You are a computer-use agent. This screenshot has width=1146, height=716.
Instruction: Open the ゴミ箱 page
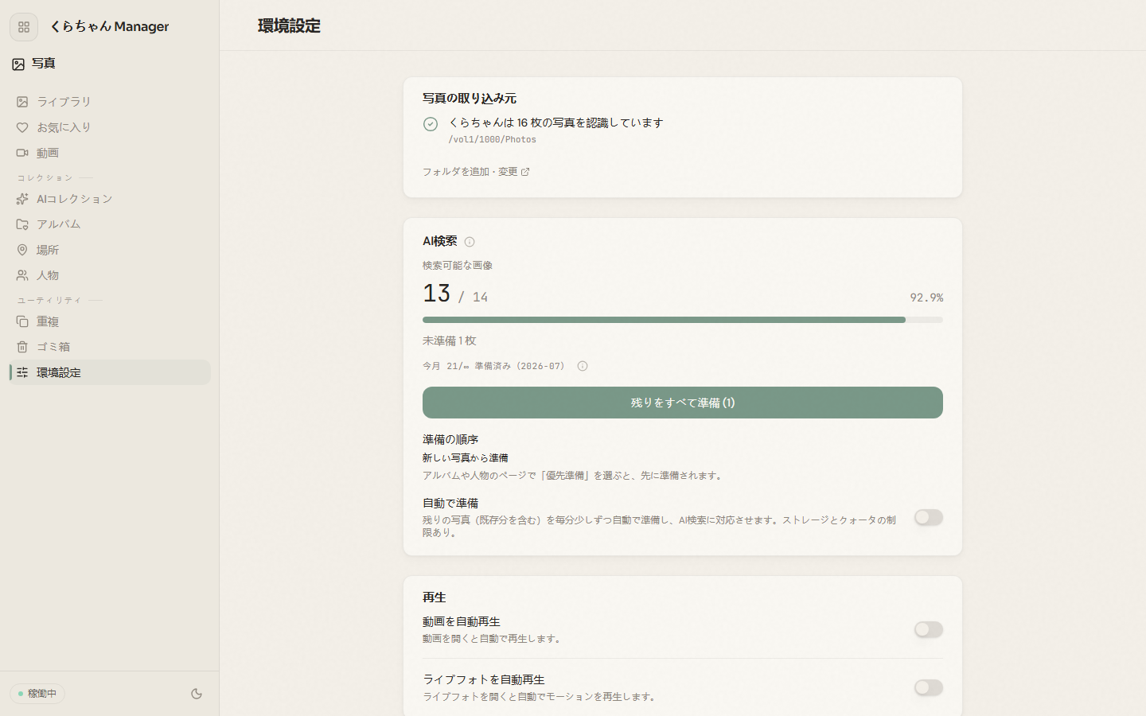[110, 347]
